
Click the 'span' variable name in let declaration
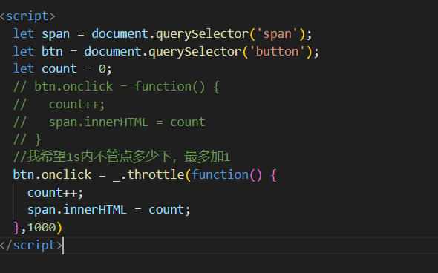click(x=56, y=34)
